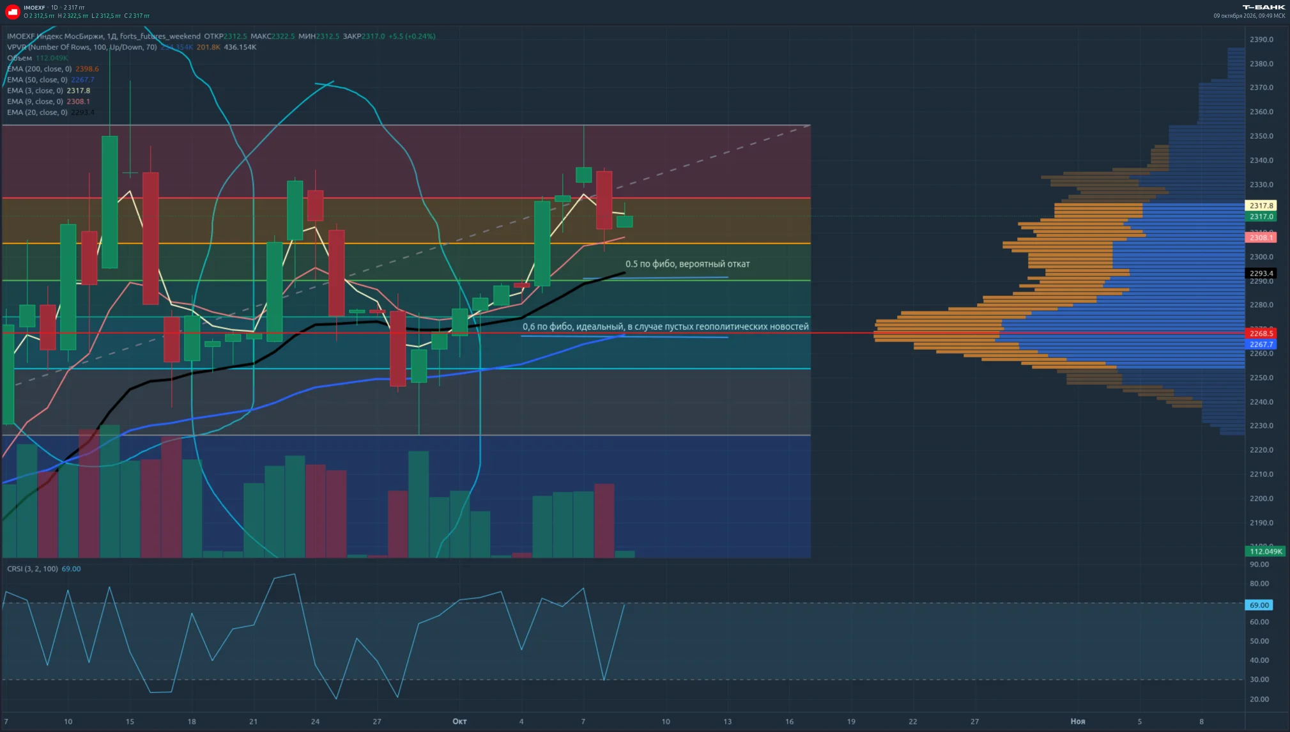1290x732 pixels.
Task: Click the Ноя month label on time axis
Action: (x=1078, y=722)
